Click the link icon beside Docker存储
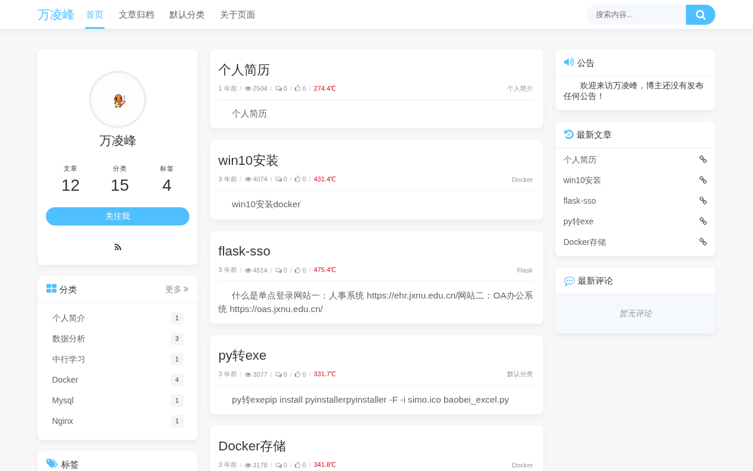 [x=703, y=242]
